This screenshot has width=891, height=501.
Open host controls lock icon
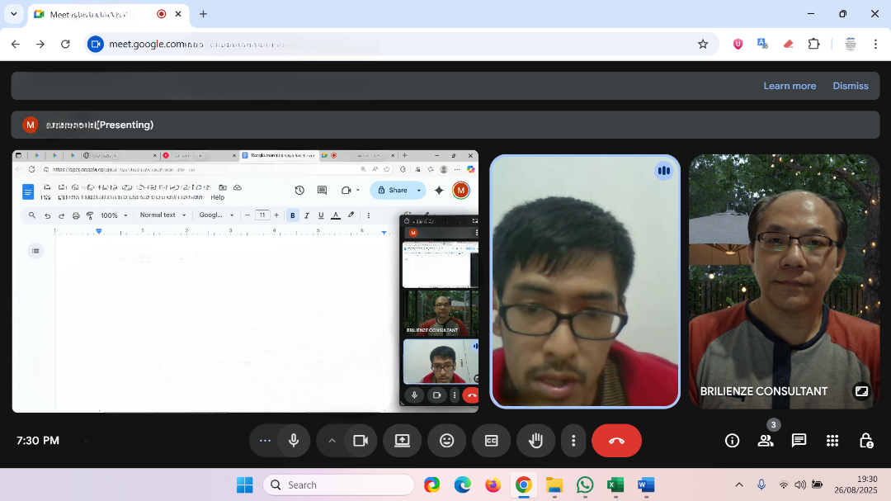tap(865, 441)
